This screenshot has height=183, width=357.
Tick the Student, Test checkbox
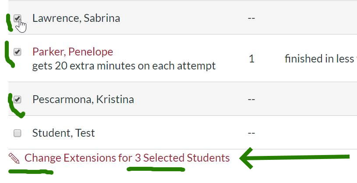click(18, 133)
